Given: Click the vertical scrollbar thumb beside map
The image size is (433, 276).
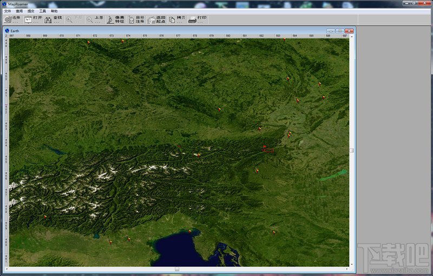Looking at the screenshot, I should [x=352, y=150].
